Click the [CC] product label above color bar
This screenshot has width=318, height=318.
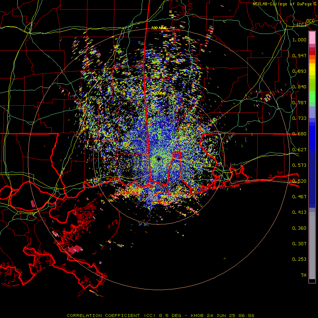(301, 25)
